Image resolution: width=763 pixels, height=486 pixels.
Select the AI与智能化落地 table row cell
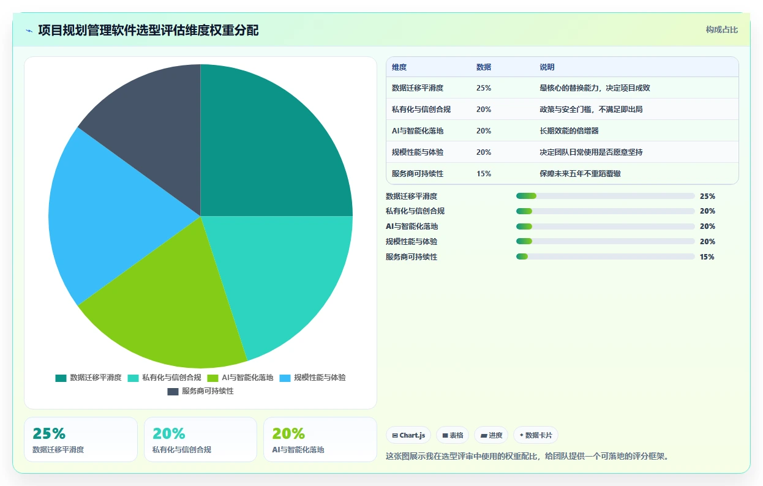pos(418,131)
